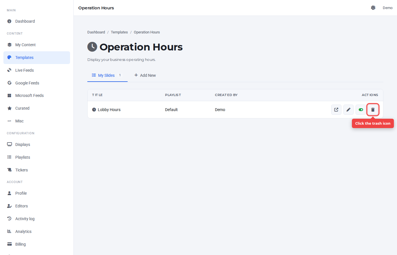This screenshot has width=397, height=255.
Task: Edit Lobby Hours slide with pencil icon
Action: coord(349,110)
